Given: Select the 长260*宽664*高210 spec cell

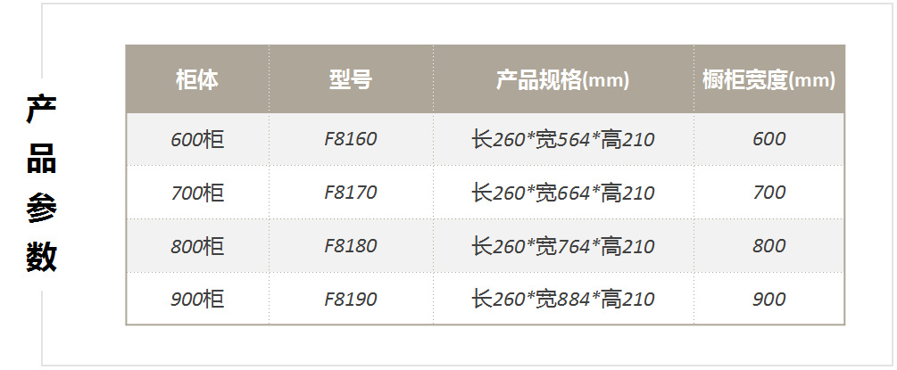Looking at the screenshot, I should tap(563, 193).
